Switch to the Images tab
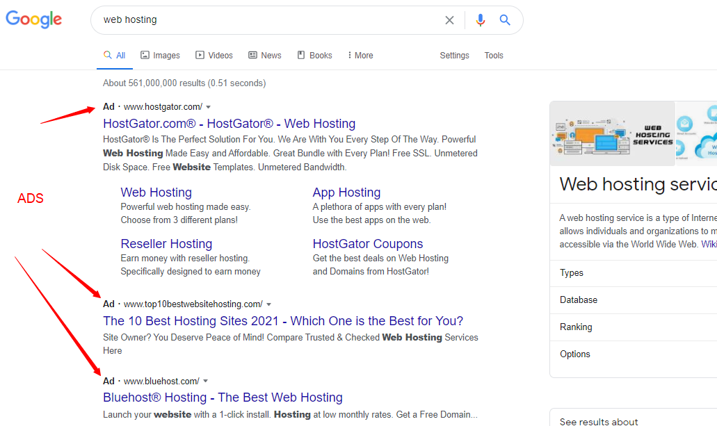Viewport: 717px width, 426px height. pyautogui.click(x=160, y=56)
